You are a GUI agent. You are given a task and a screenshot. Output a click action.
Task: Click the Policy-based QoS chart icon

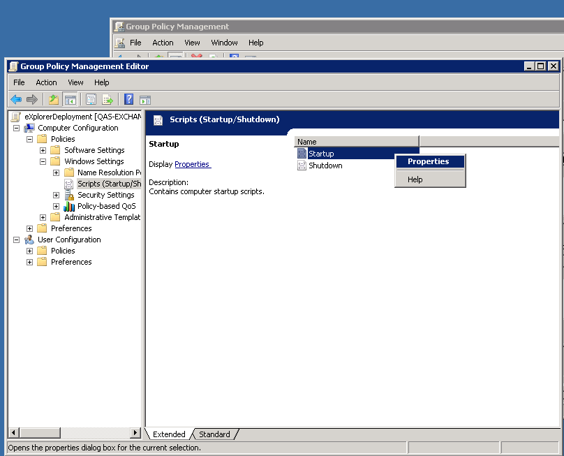tap(69, 206)
